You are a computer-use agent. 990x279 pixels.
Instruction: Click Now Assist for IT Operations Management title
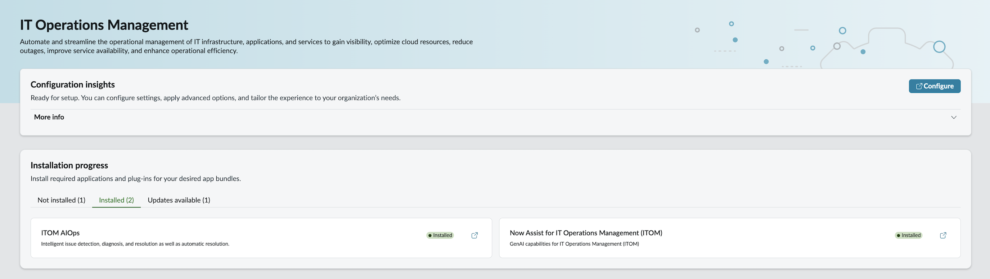tap(586, 233)
